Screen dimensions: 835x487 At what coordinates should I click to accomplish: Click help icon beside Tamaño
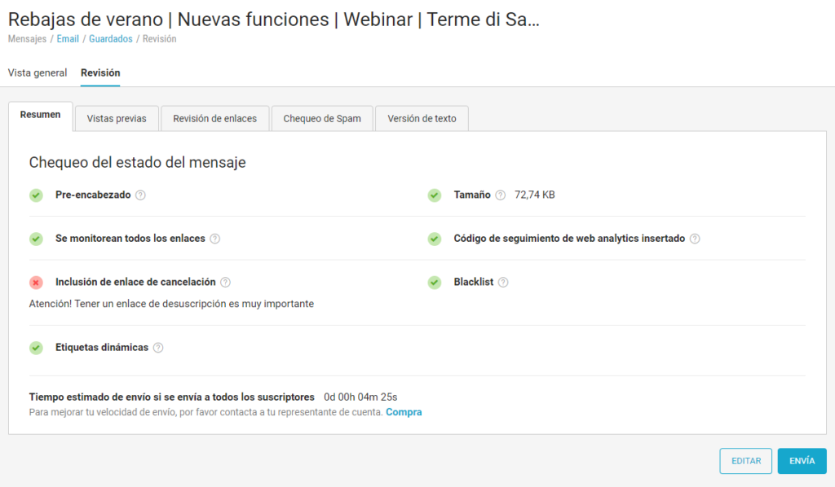(x=500, y=195)
